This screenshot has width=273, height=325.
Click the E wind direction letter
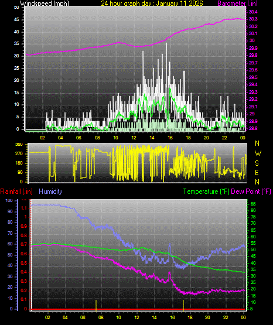(257, 172)
